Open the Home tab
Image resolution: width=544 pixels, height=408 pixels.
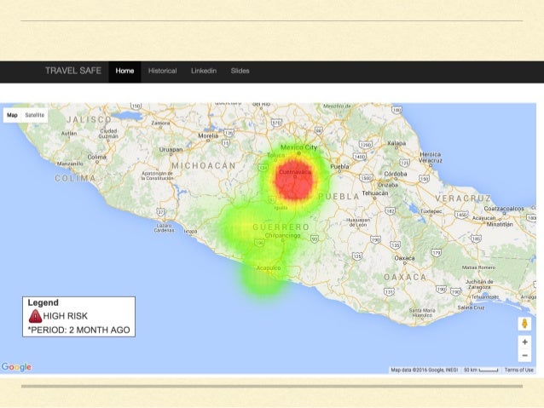124,71
